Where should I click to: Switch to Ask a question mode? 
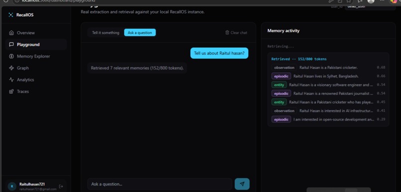[x=140, y=33]
